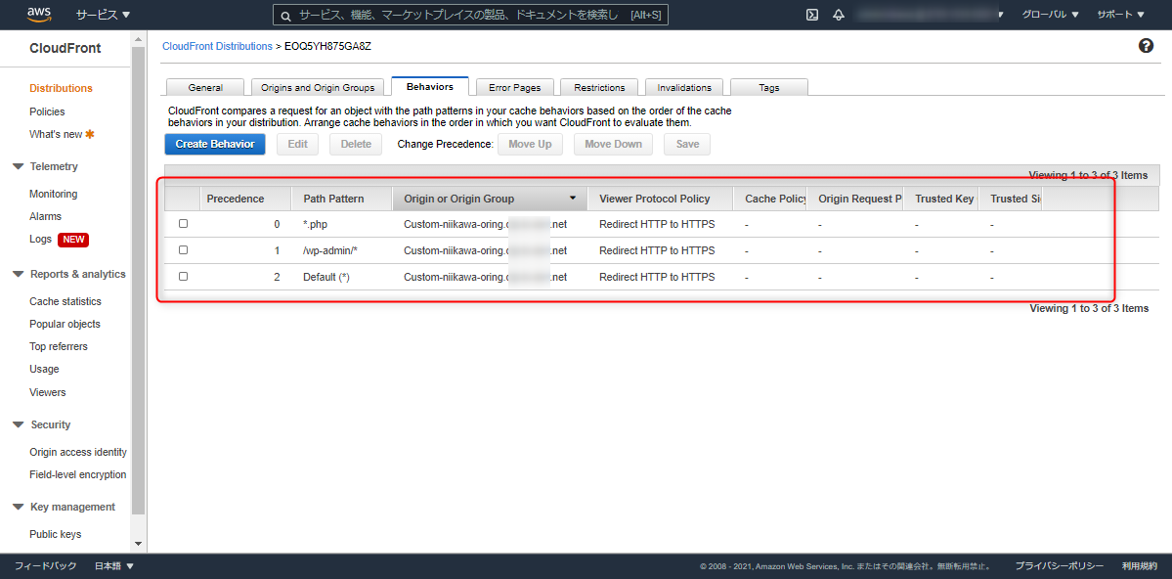
Task: Open the Tags tab
Action: [768, 87]
